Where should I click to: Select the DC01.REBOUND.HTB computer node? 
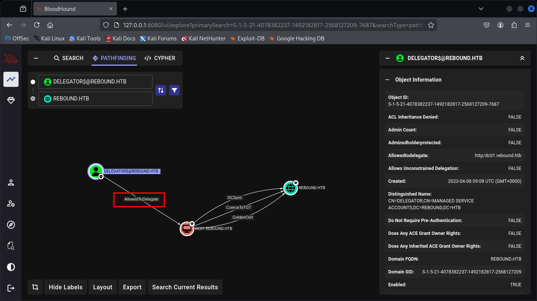point(187,229)
